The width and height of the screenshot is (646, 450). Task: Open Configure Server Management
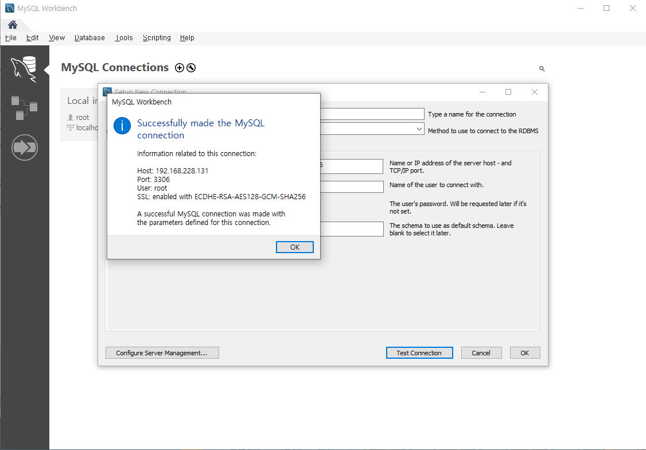[162, 353]
